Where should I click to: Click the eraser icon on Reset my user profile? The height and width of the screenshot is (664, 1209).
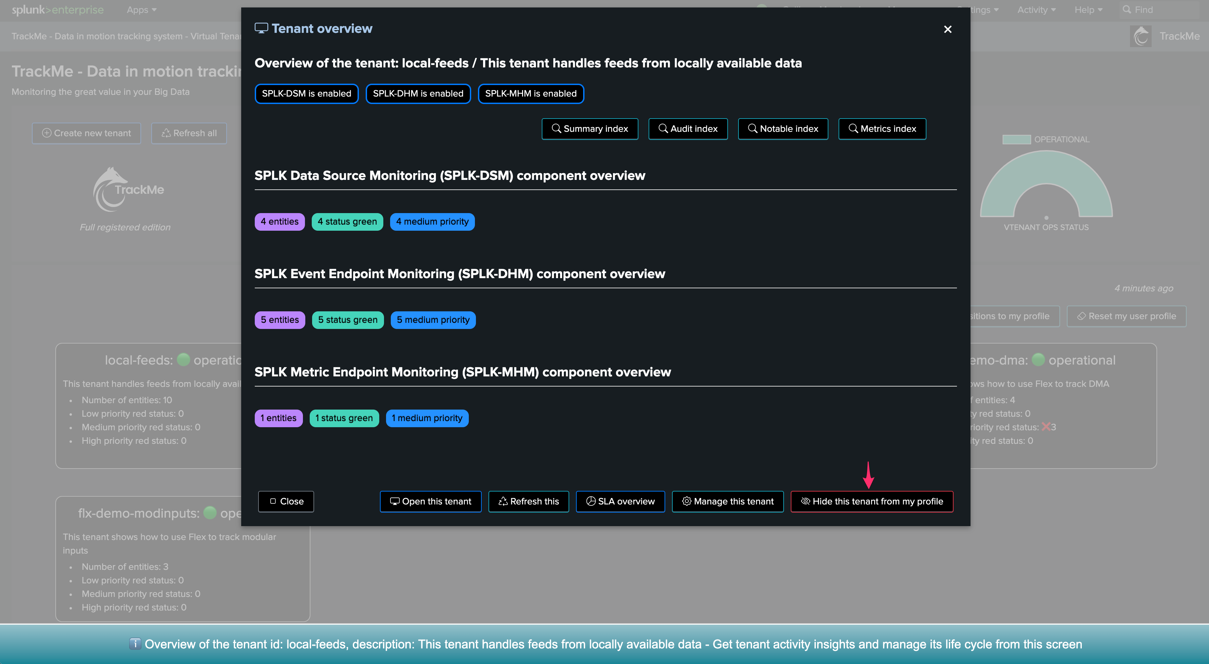[1081, 316]
